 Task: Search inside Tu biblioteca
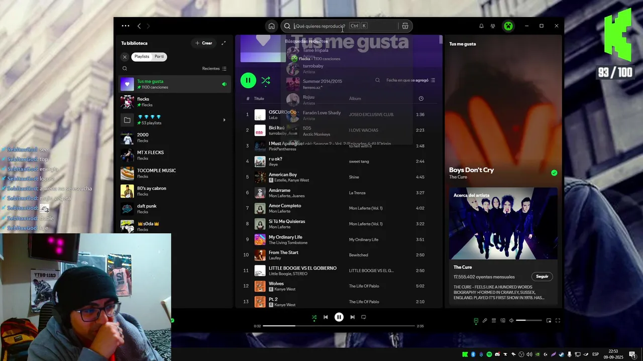[x=125, y=69]
